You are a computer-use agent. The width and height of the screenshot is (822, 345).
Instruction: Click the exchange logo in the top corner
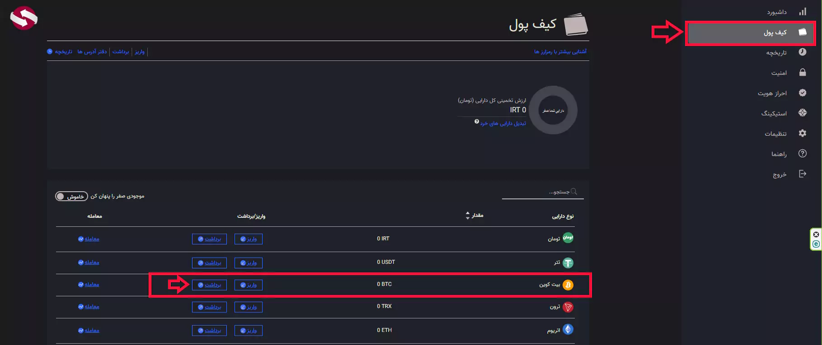[x=23, y=18]
